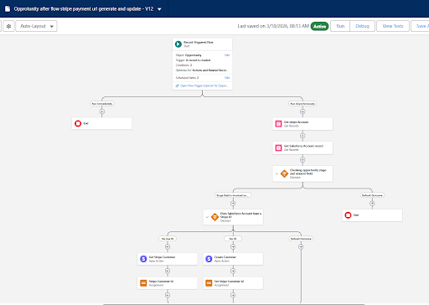Screen dimensions: 429x305
Task: Select Default Outcome label beside End element
Action: point(372,195)
